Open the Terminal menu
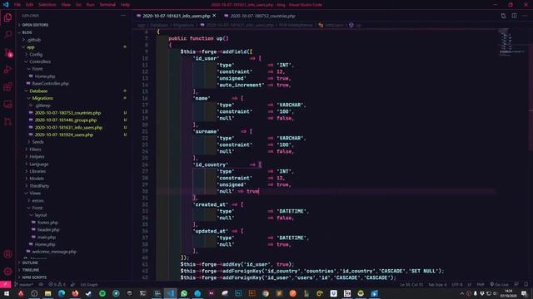Image resolution: width=533 pixels, height=299 pixels. pyautogui.click(x=107, y=5)
